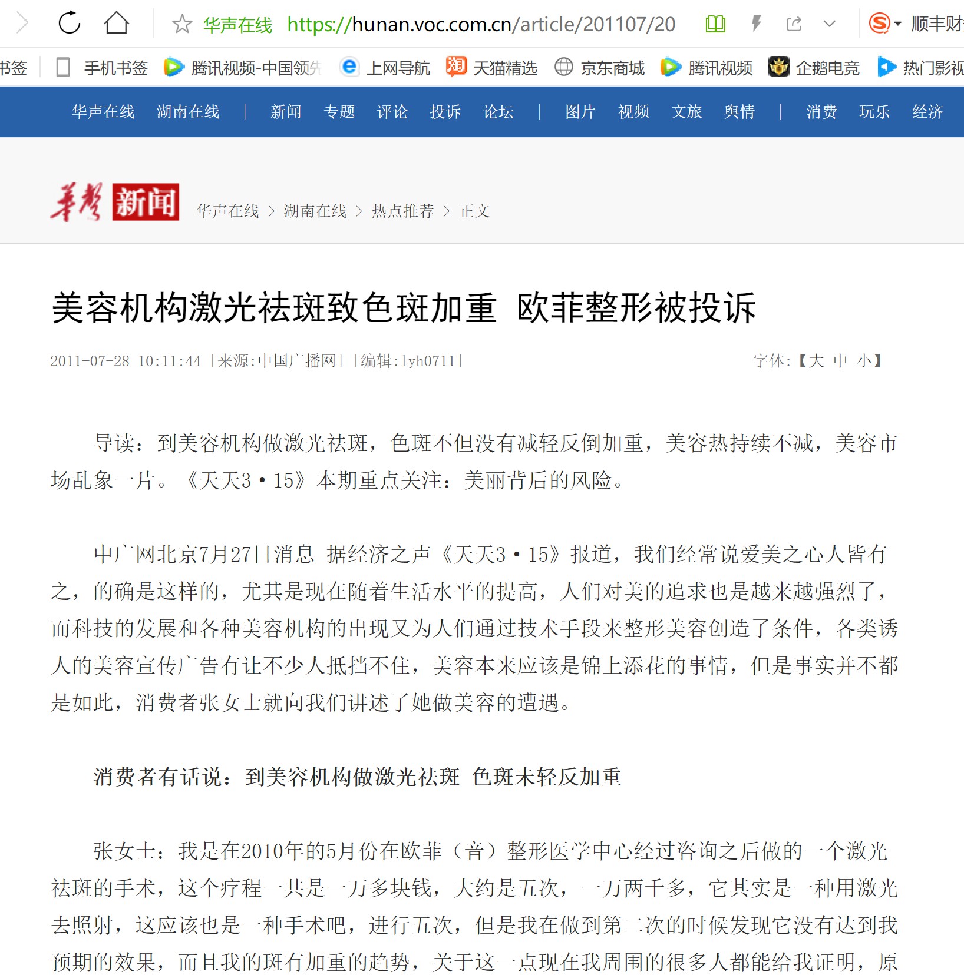Open the 视频 navigation item
The height and width of the screenshot is (975, 964).
tap(633, 111)
